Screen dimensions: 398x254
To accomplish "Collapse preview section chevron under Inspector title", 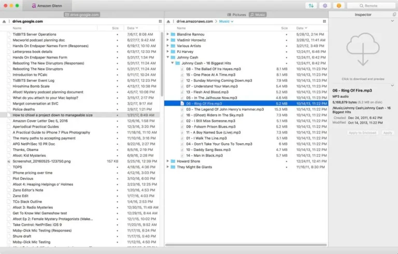I will point(392,21).
